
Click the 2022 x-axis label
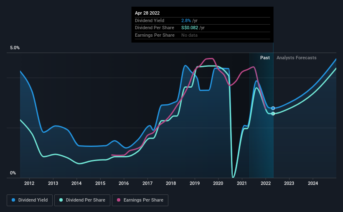click(266, 183)
